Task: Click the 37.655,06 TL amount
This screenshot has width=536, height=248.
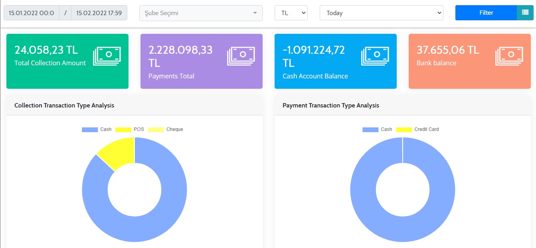Action: (448, 50)
